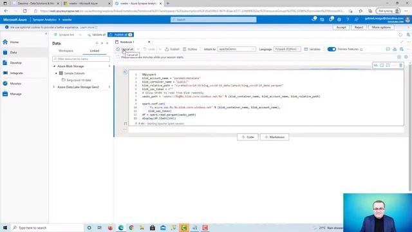Add a new Code cell

pyautogui.click(x=247, y=137)
